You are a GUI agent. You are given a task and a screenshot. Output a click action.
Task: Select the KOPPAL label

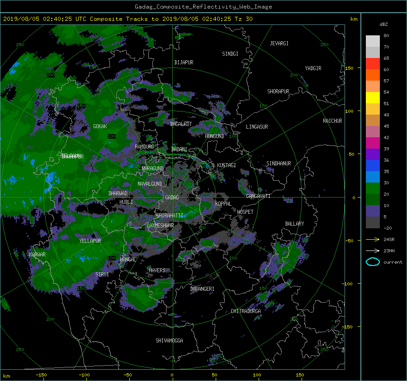(223, 204)
